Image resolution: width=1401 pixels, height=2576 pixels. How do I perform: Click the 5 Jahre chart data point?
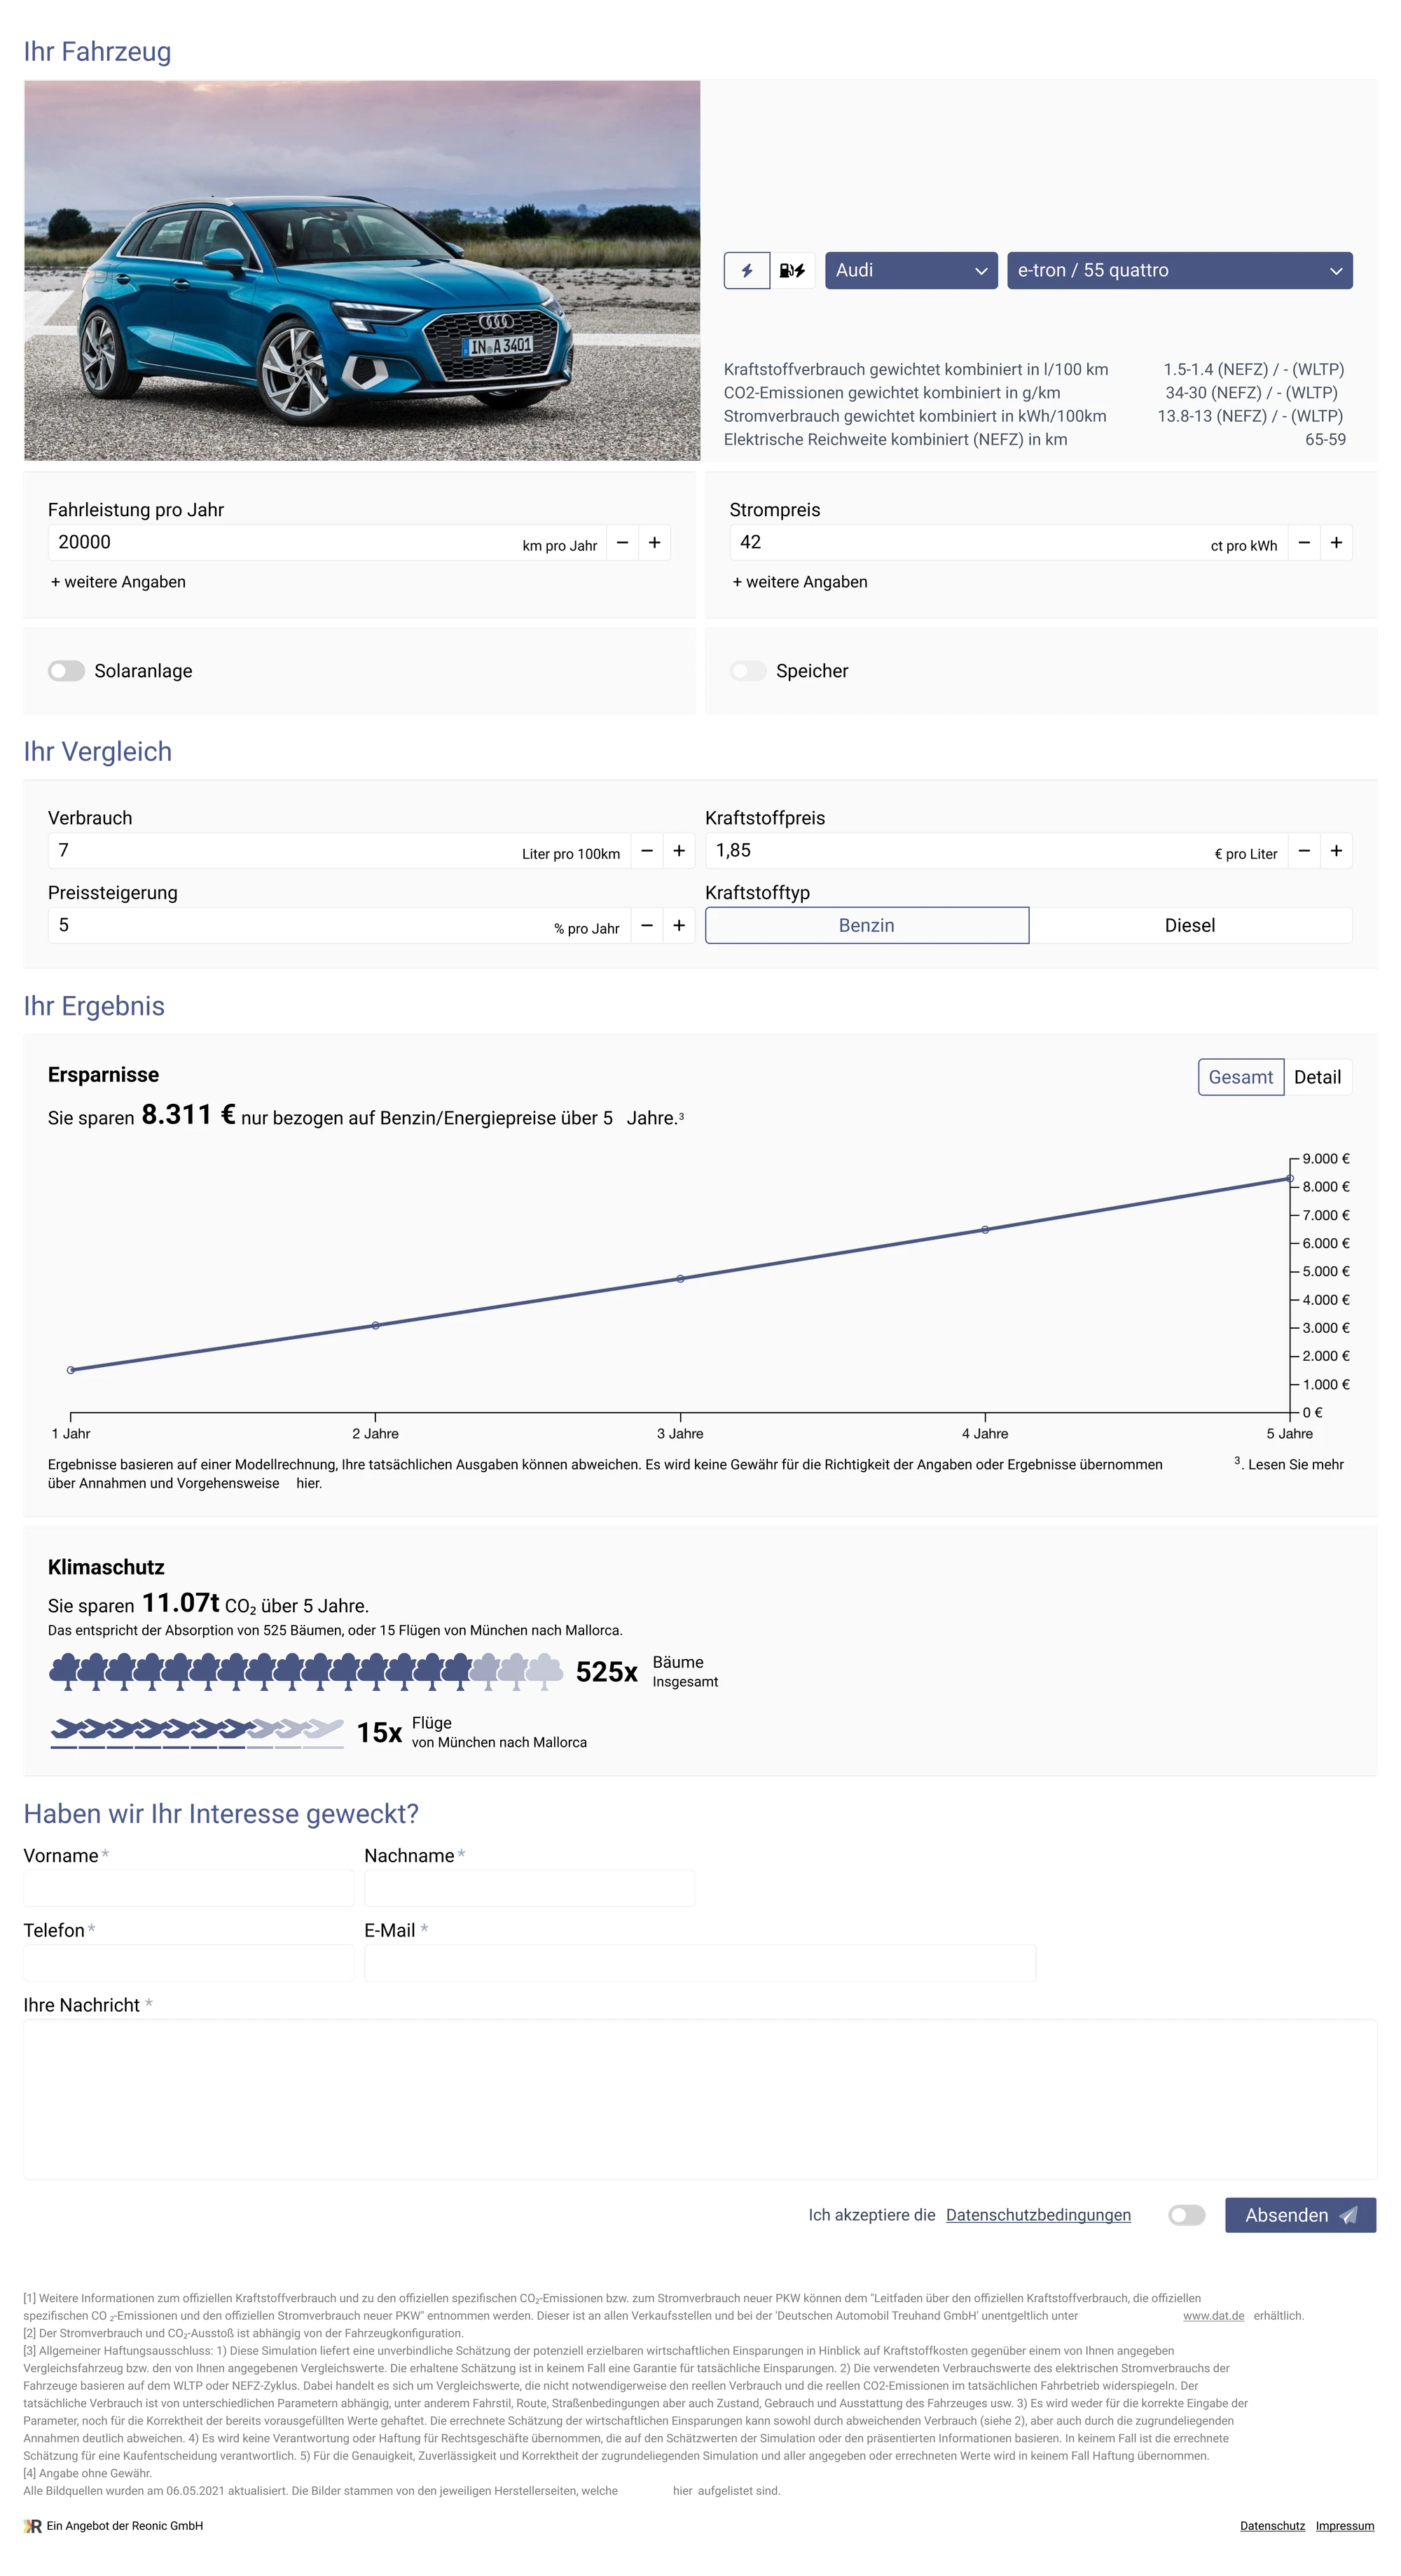click(1290, 1179)
